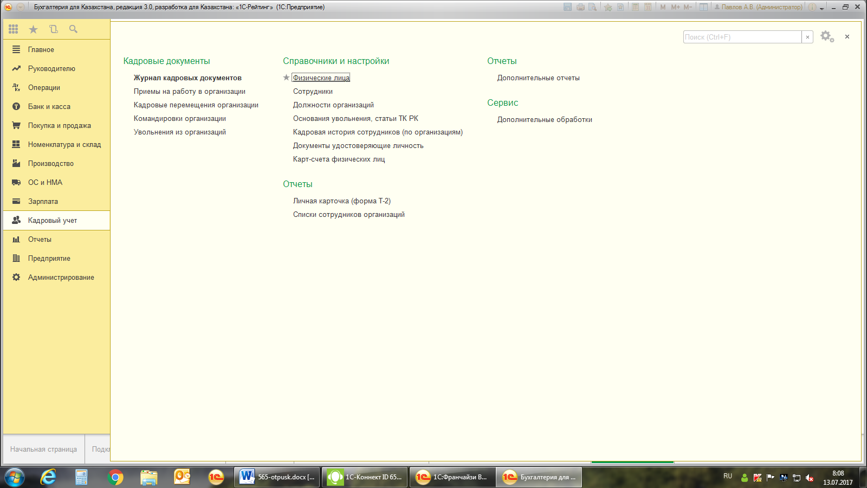Click the M memory button
The width and height of the screenshot is (867, 488).
[663, 7]
